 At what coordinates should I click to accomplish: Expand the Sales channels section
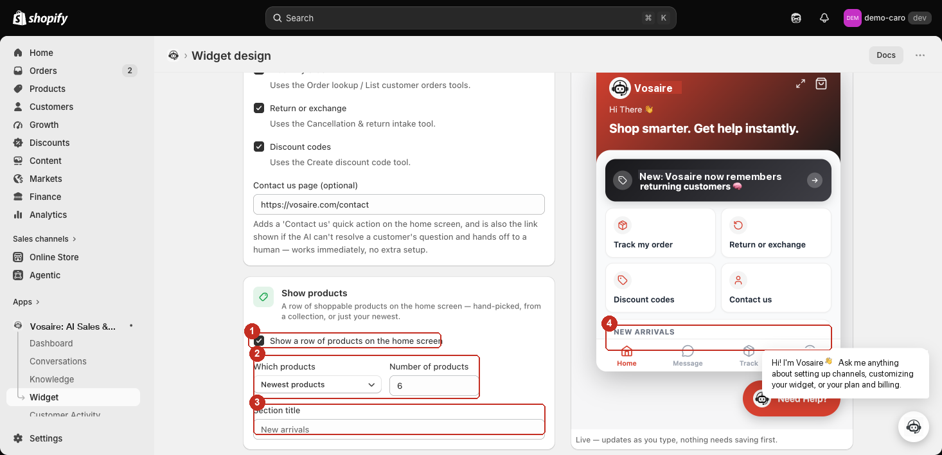(x=44, y=239)
